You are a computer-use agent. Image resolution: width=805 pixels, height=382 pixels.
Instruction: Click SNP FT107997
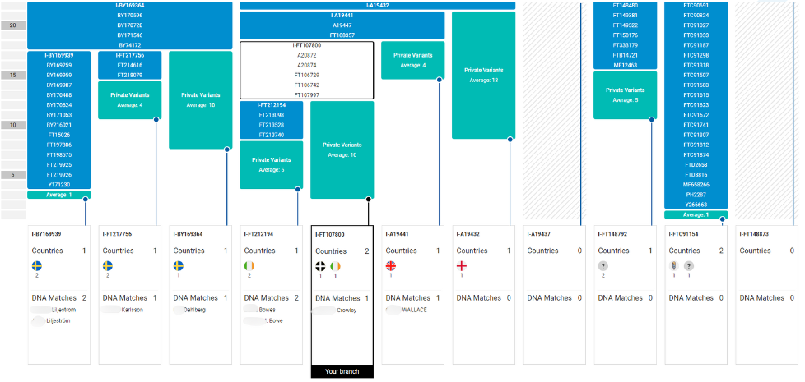(306, 95)
